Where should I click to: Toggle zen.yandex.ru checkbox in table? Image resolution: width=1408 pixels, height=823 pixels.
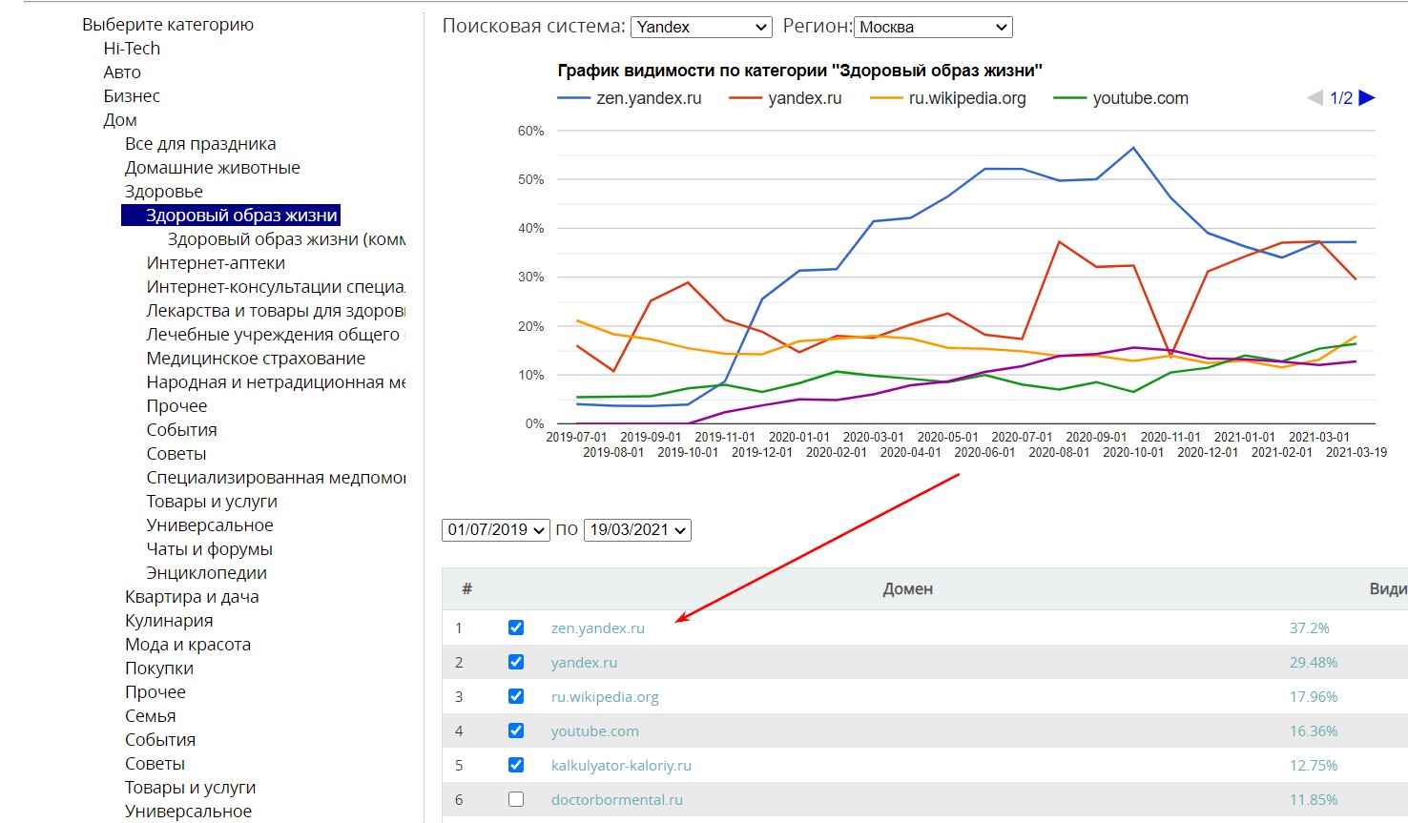coord(516,628)
